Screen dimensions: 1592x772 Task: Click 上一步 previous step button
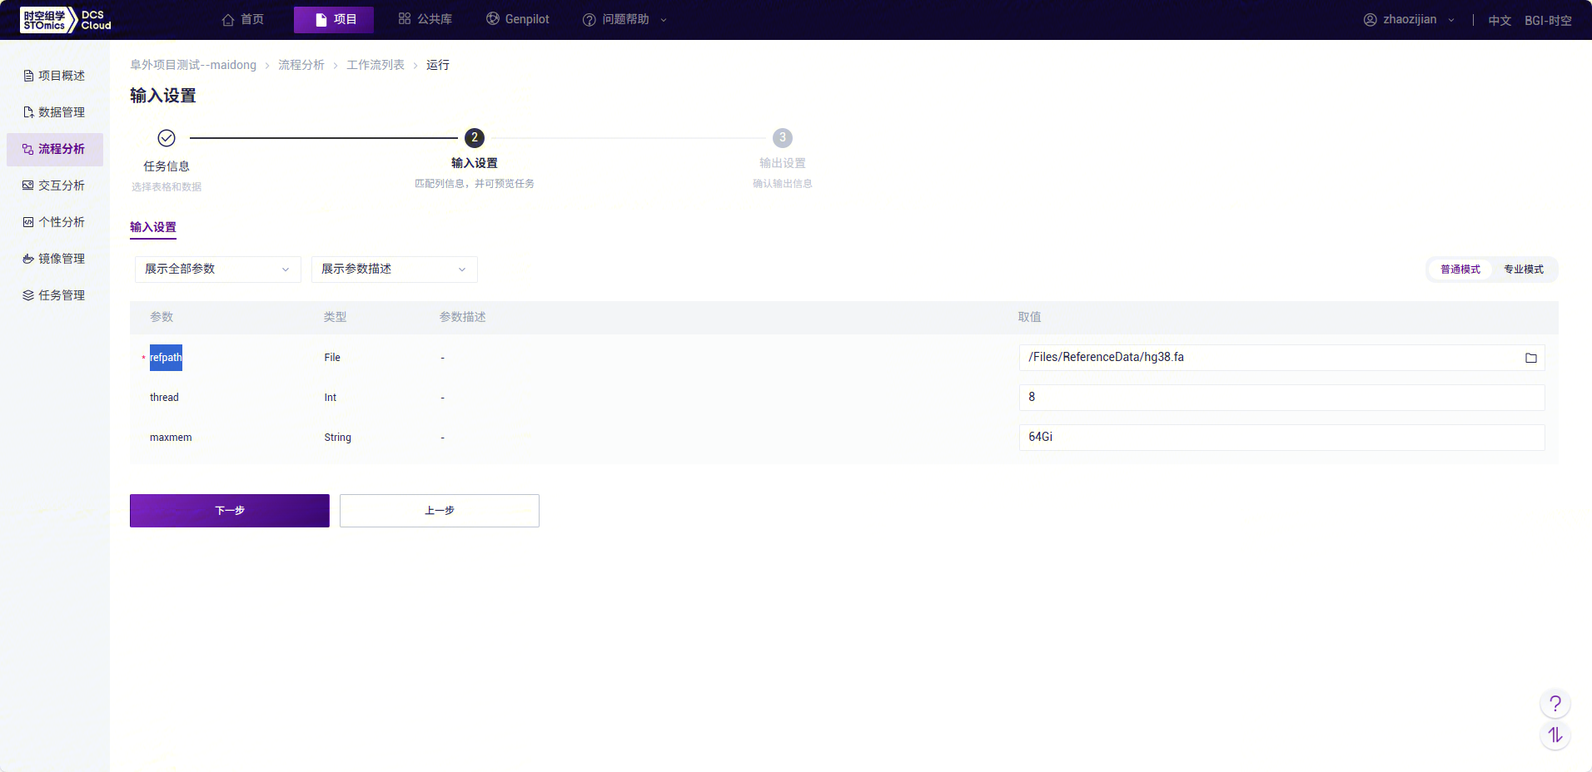click(x=440, y=511)
